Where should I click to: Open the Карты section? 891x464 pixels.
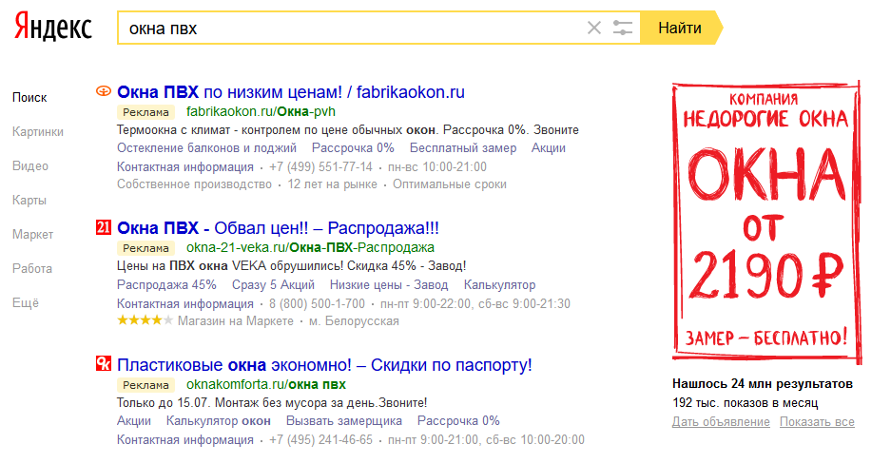tap(29, 201)
